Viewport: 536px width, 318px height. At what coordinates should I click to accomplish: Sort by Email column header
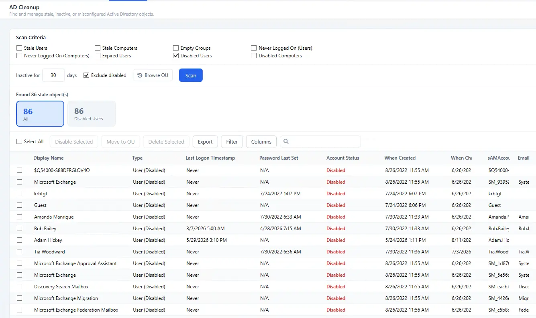(524, 158)
